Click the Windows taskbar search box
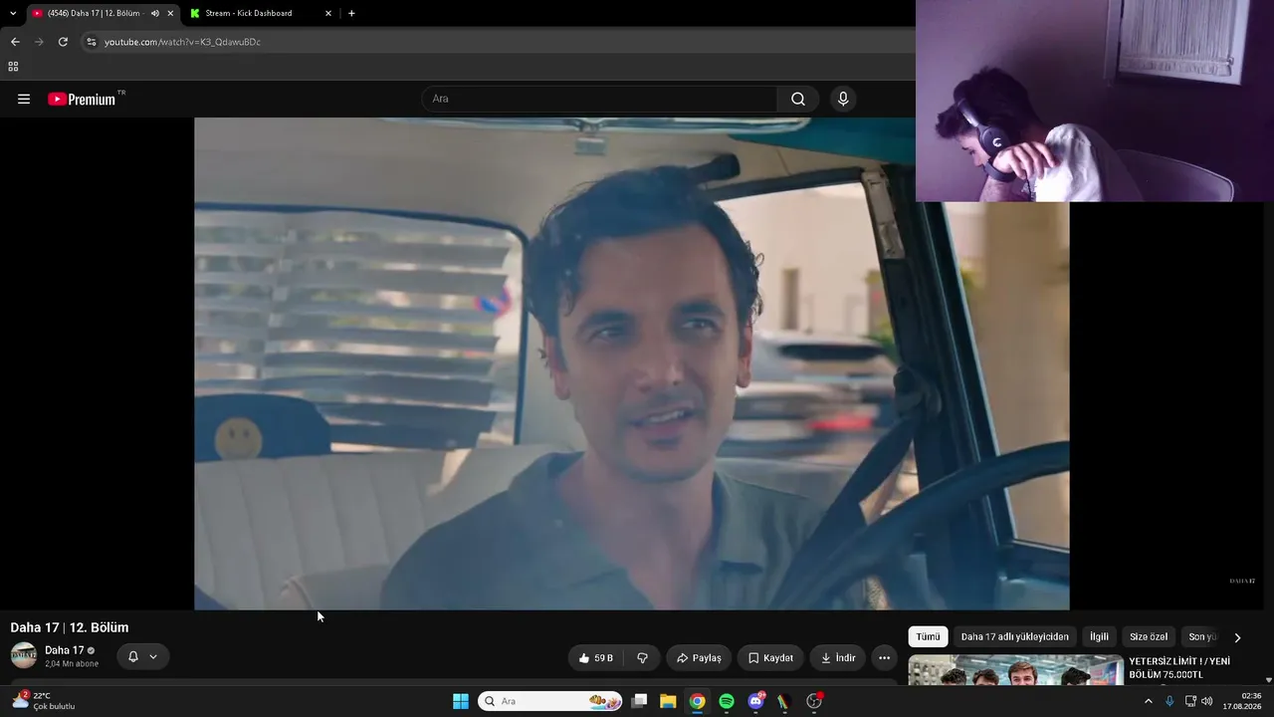The width and height of the screenshot is (1274, 717). (x=550, y=701)
